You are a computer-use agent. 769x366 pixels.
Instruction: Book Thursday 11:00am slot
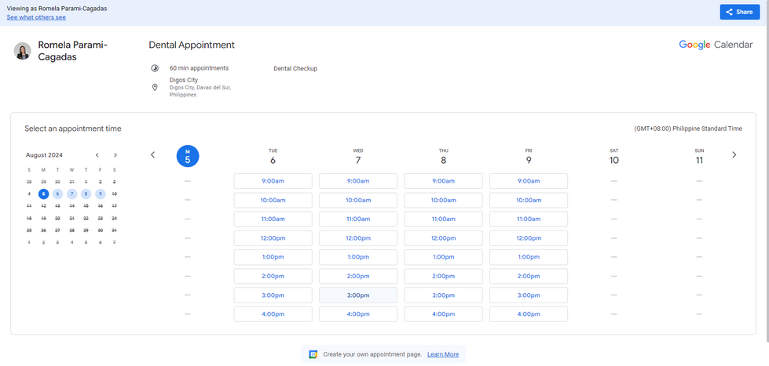(x=443, y=219)
